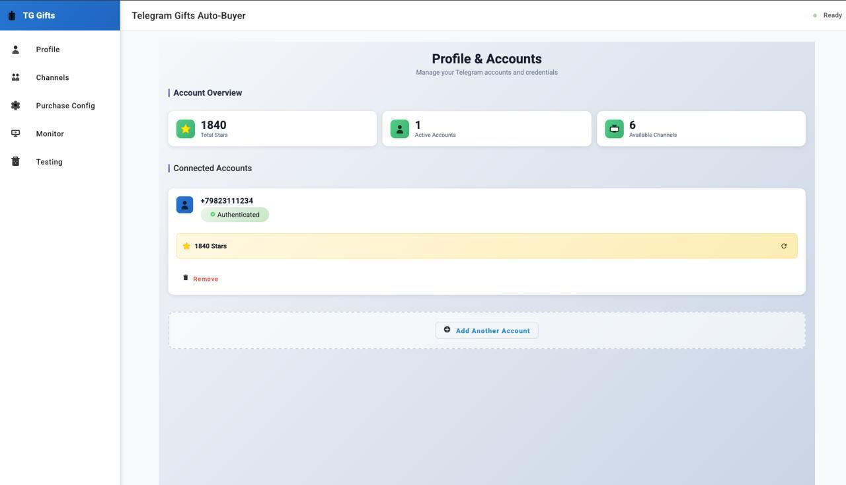Select the phone number +79823111234
Viewport: 846px width, 485px height.
tap(227, 201)
